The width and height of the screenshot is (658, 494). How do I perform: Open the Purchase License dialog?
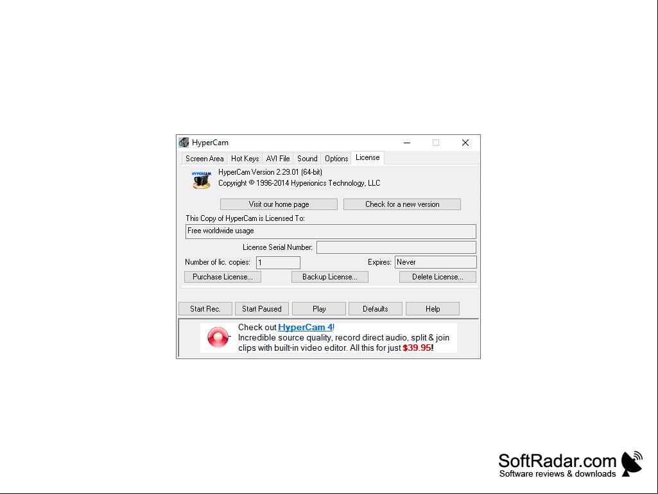pyautogui.click(x=222, y=277)
